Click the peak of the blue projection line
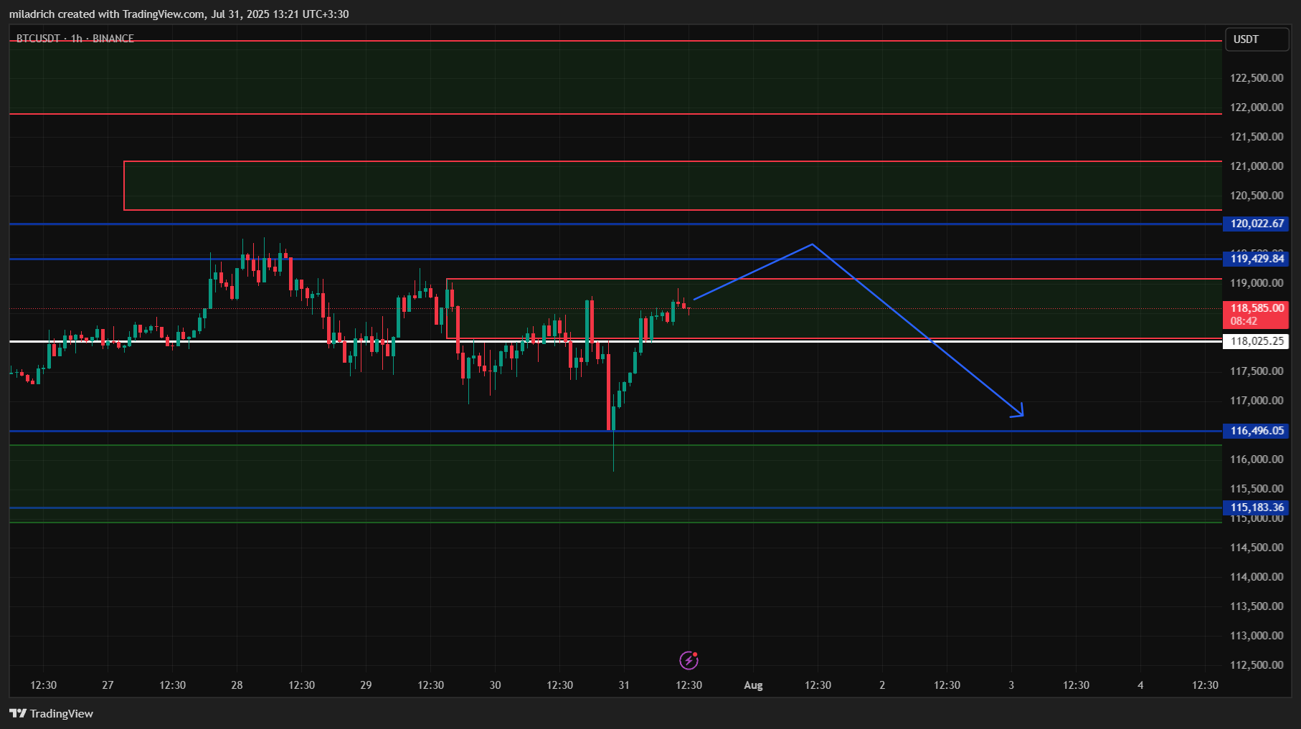 (x=812, y=244)
